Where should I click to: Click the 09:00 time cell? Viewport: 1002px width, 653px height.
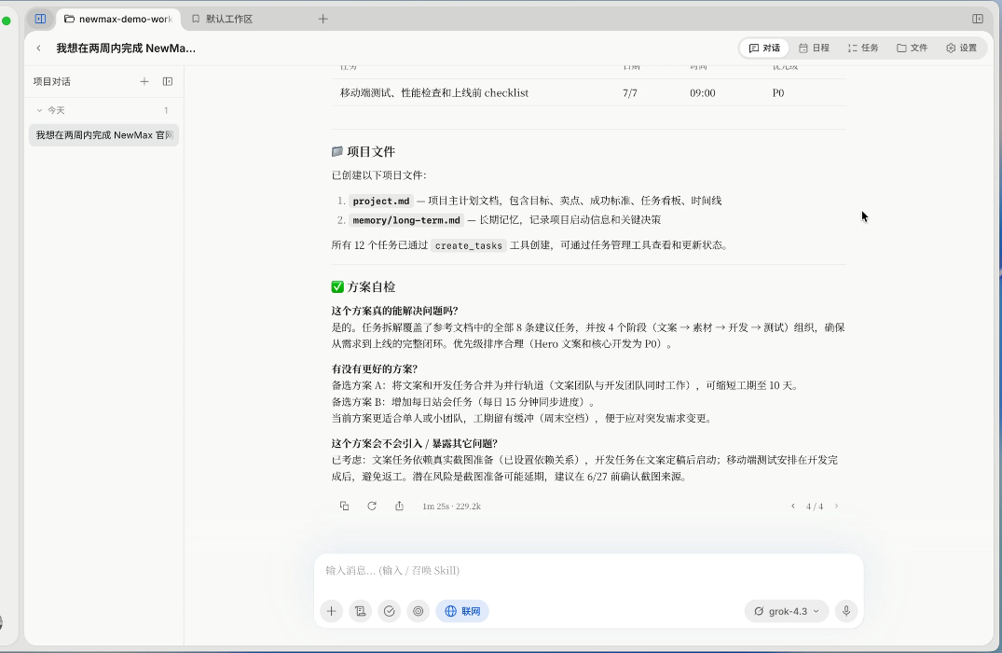[x=702, y=92]
